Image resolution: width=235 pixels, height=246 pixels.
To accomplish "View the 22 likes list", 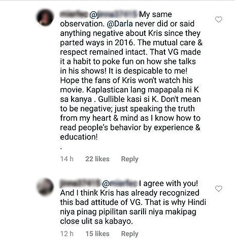I will tap(97, 159).
